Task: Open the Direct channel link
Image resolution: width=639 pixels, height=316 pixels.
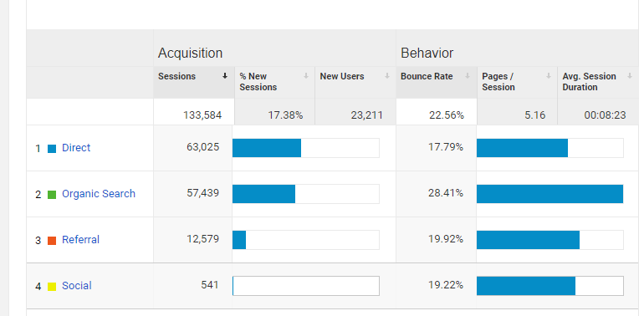Action: point(76,148)
